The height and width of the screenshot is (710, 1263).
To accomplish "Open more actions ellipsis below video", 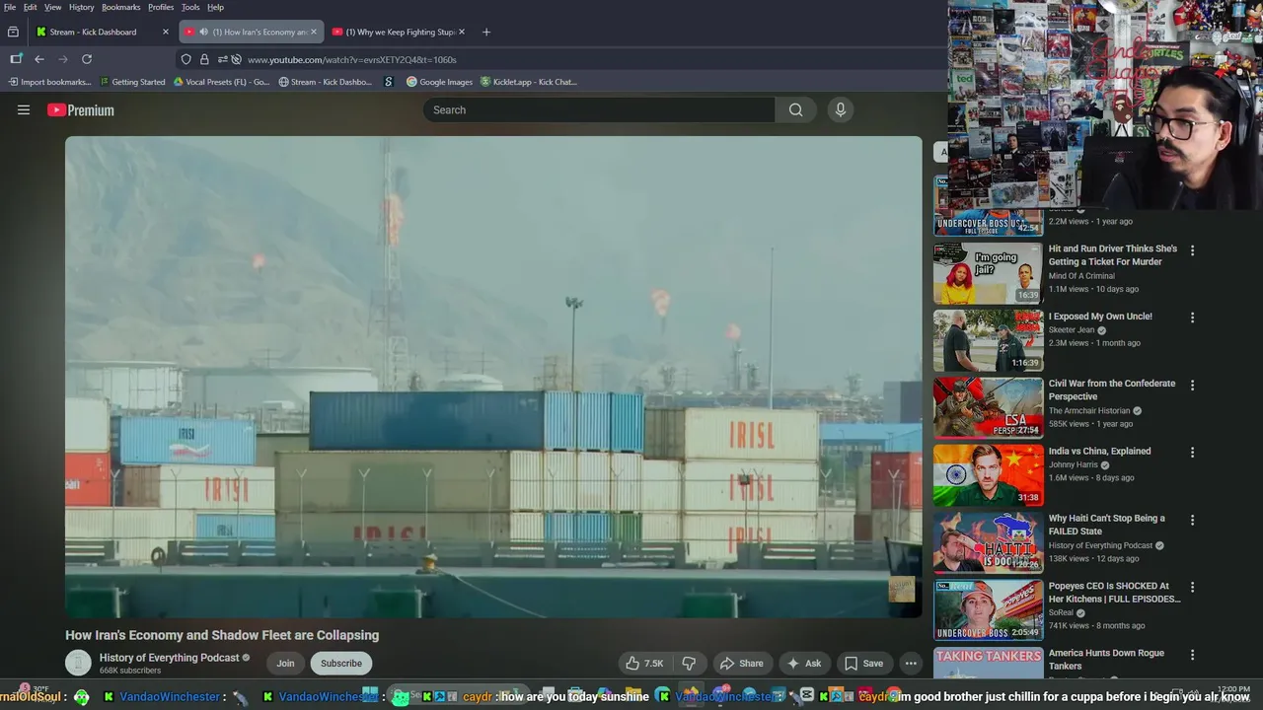I will tap(911, 664).
